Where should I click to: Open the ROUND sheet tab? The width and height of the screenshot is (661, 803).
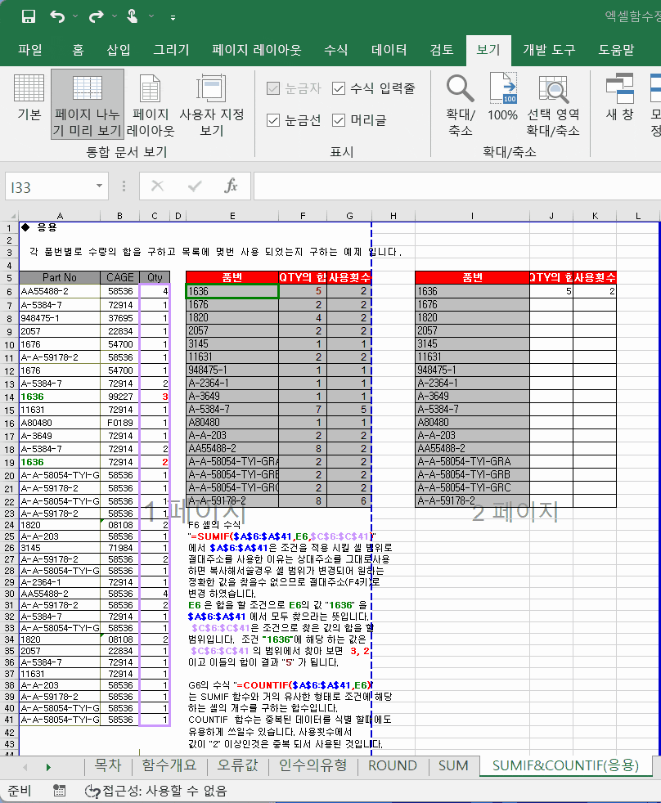click(x=393, y=765)
